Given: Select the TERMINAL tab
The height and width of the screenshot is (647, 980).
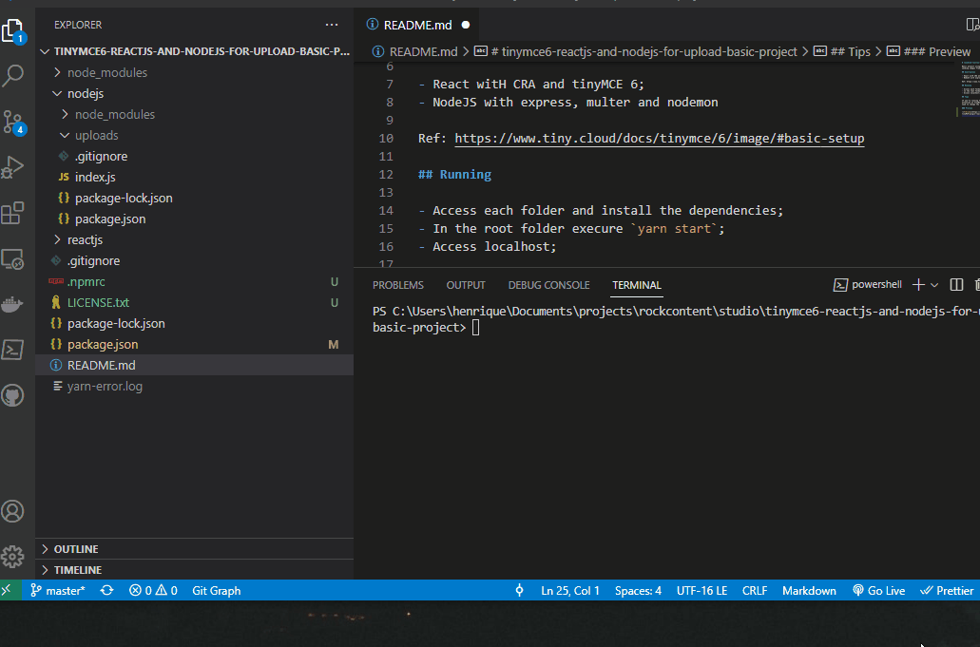Looking at the screenshot, I should [636, 285].
